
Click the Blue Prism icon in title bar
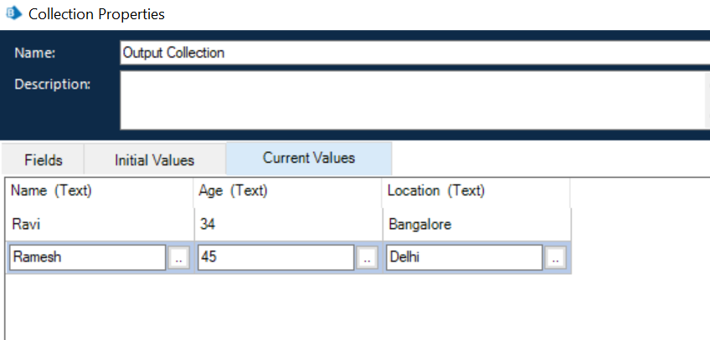click(x=13, y=13)
